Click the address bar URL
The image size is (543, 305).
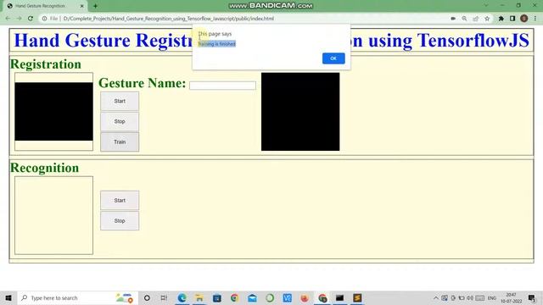coord(168,19)
